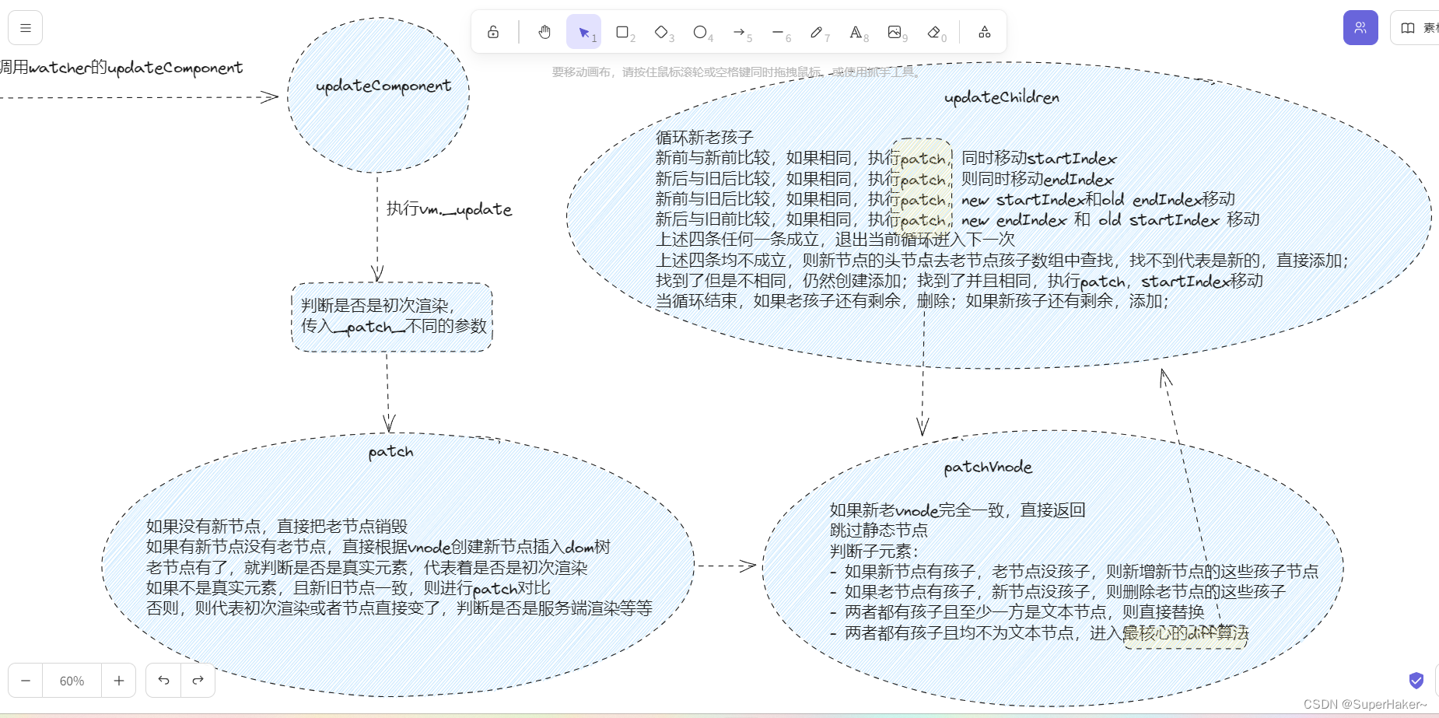Image resolution: width=1439 pixels, height=718 pixels.
Task: Open the hamburger main menu
Action: (x=25, y=28)
